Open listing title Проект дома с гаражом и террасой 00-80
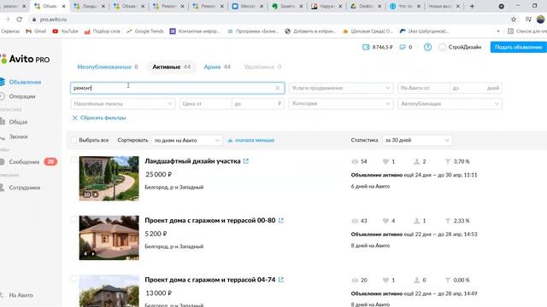 coord(210,220)
